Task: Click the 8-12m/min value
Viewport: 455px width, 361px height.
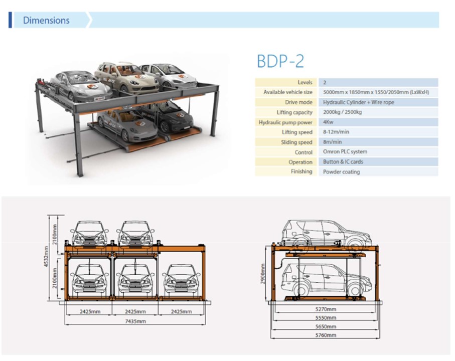Action: click(336, 132)
